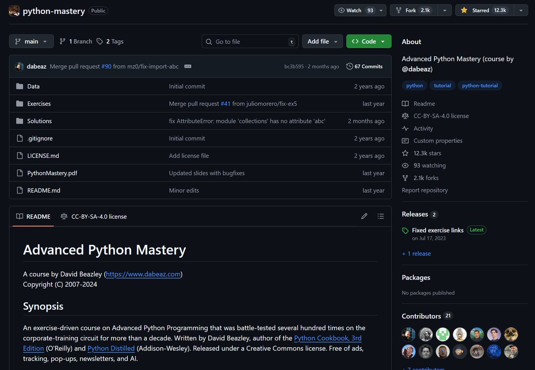Click the .gitignore file icon

click(x=20, y=139)
